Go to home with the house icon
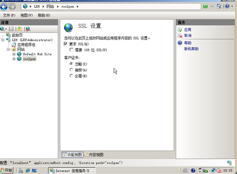237x174 pixels. (219, 6)
